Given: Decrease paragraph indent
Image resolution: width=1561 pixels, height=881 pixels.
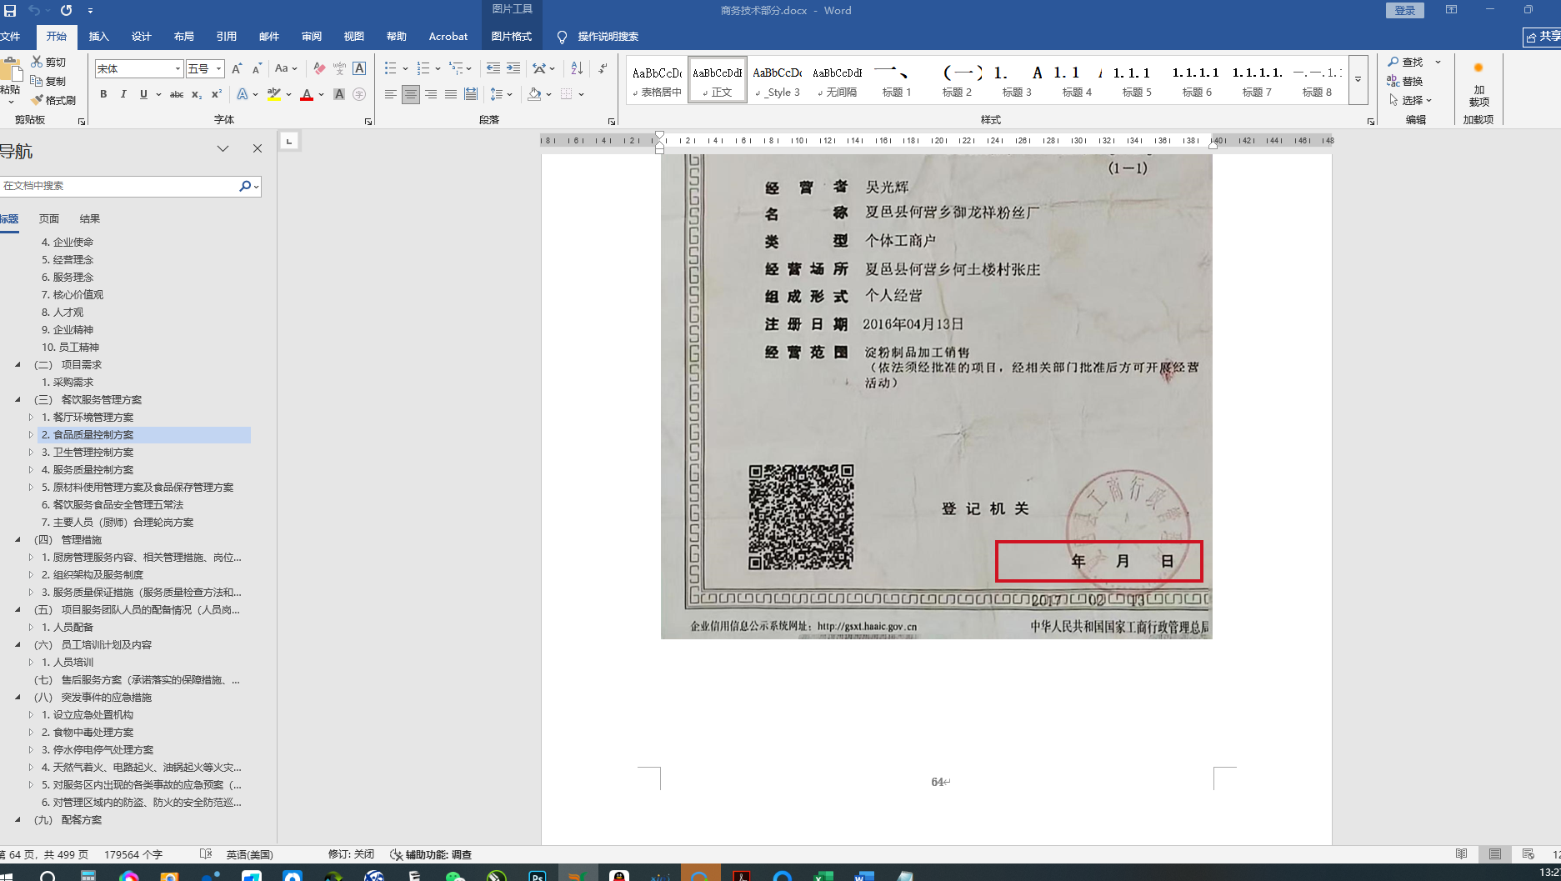Looking at the screenshot, I should point(493,68).
